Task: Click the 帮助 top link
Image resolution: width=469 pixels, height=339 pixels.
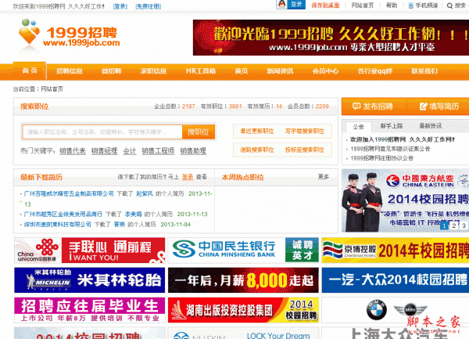Action: pos(392,5)
